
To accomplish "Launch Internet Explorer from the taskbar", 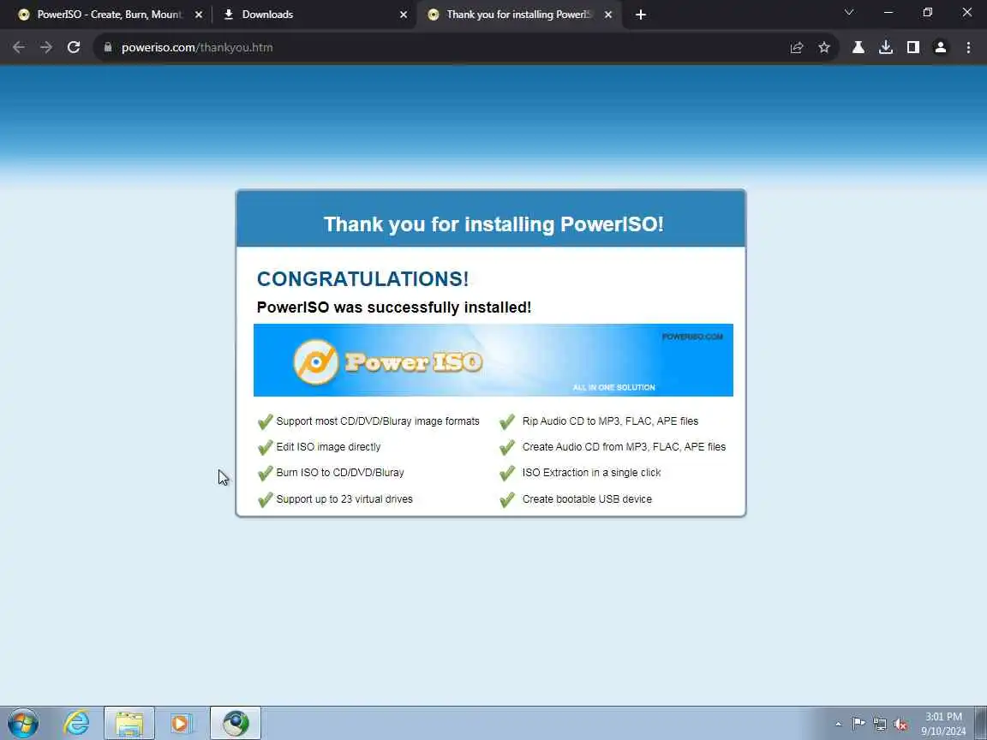I will 76,723.
